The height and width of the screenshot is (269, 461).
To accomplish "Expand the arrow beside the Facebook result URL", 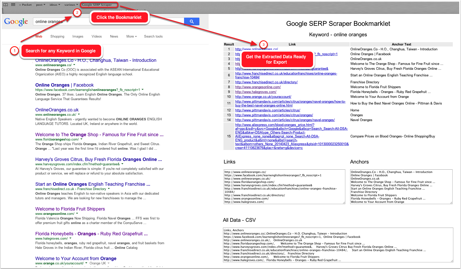I will coord(143,90).
